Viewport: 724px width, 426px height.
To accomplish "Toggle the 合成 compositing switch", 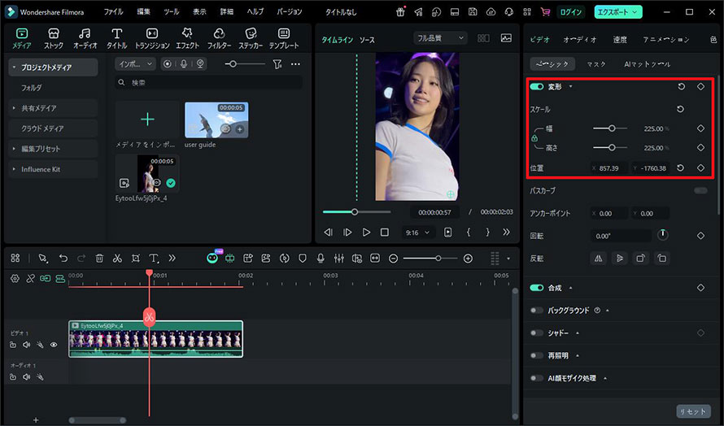I will [537, 288].
